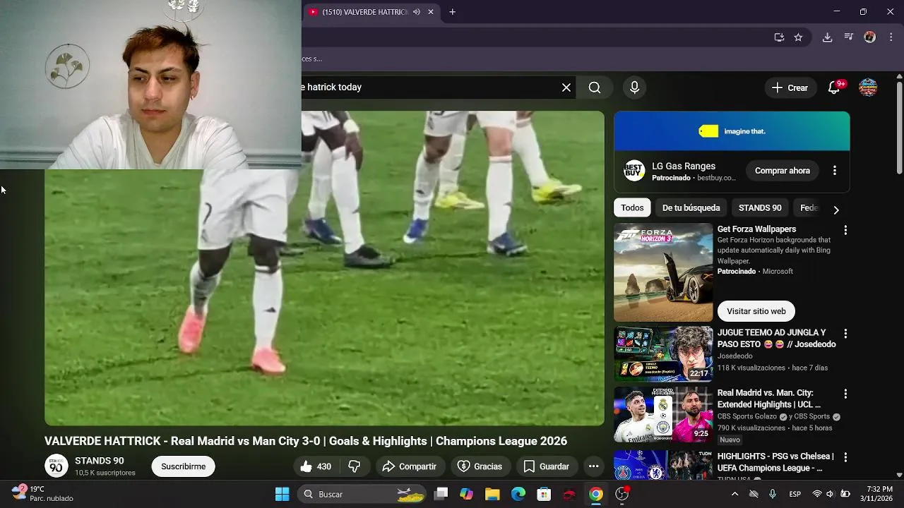Click the main video player
Image resolution: width=904 pixels, height=508 pixels.
[324, 268]
